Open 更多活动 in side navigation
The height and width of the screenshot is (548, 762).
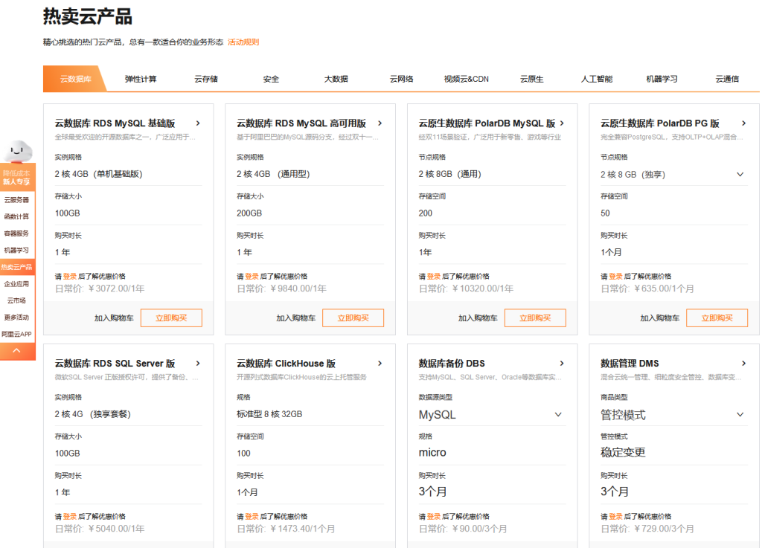click(16, 317)
